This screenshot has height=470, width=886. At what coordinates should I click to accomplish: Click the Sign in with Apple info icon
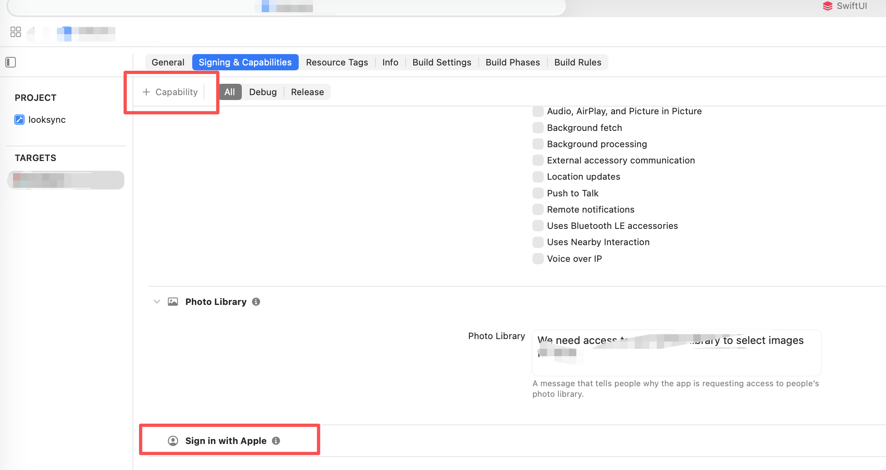pos(276,441)
